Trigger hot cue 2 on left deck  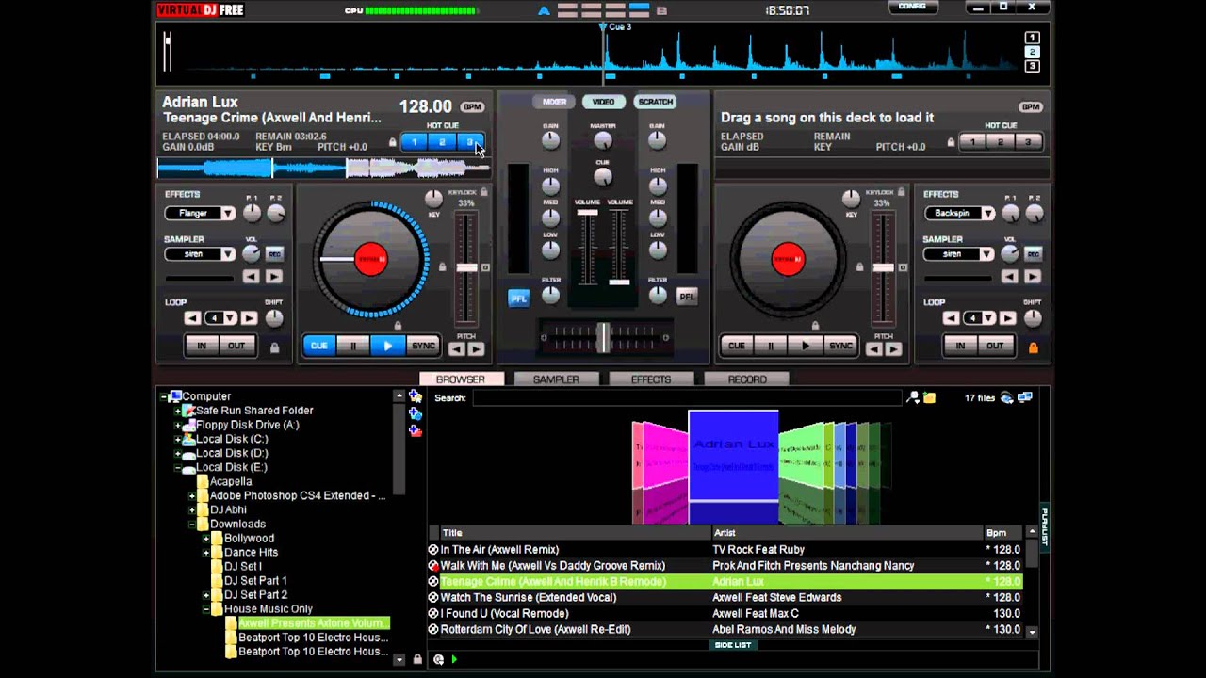click(x=442, y=142)
